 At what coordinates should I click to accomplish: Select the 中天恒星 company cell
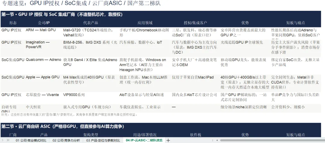coord(44,108)
